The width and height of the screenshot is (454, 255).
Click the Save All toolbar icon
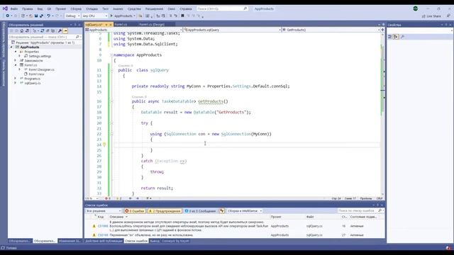[x=41, y=16]
